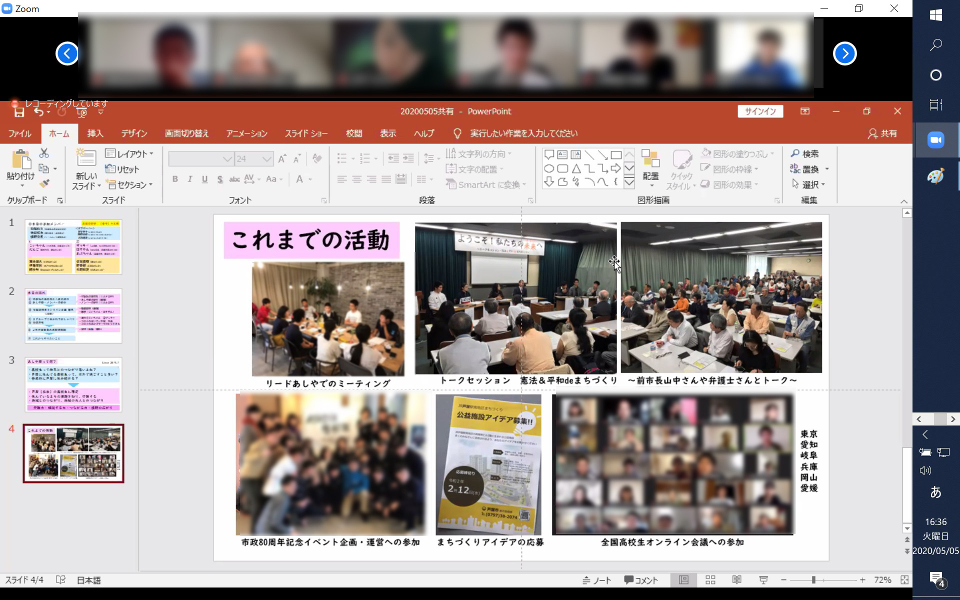
Task: Open Slide Sorter view in status bar
Action: point(710,580)
